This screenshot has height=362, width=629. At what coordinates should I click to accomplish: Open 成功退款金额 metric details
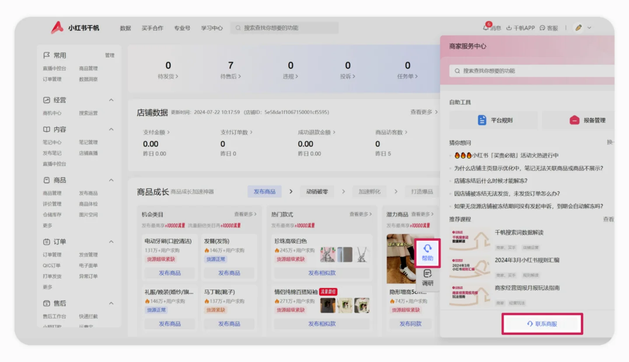point(317,132)
